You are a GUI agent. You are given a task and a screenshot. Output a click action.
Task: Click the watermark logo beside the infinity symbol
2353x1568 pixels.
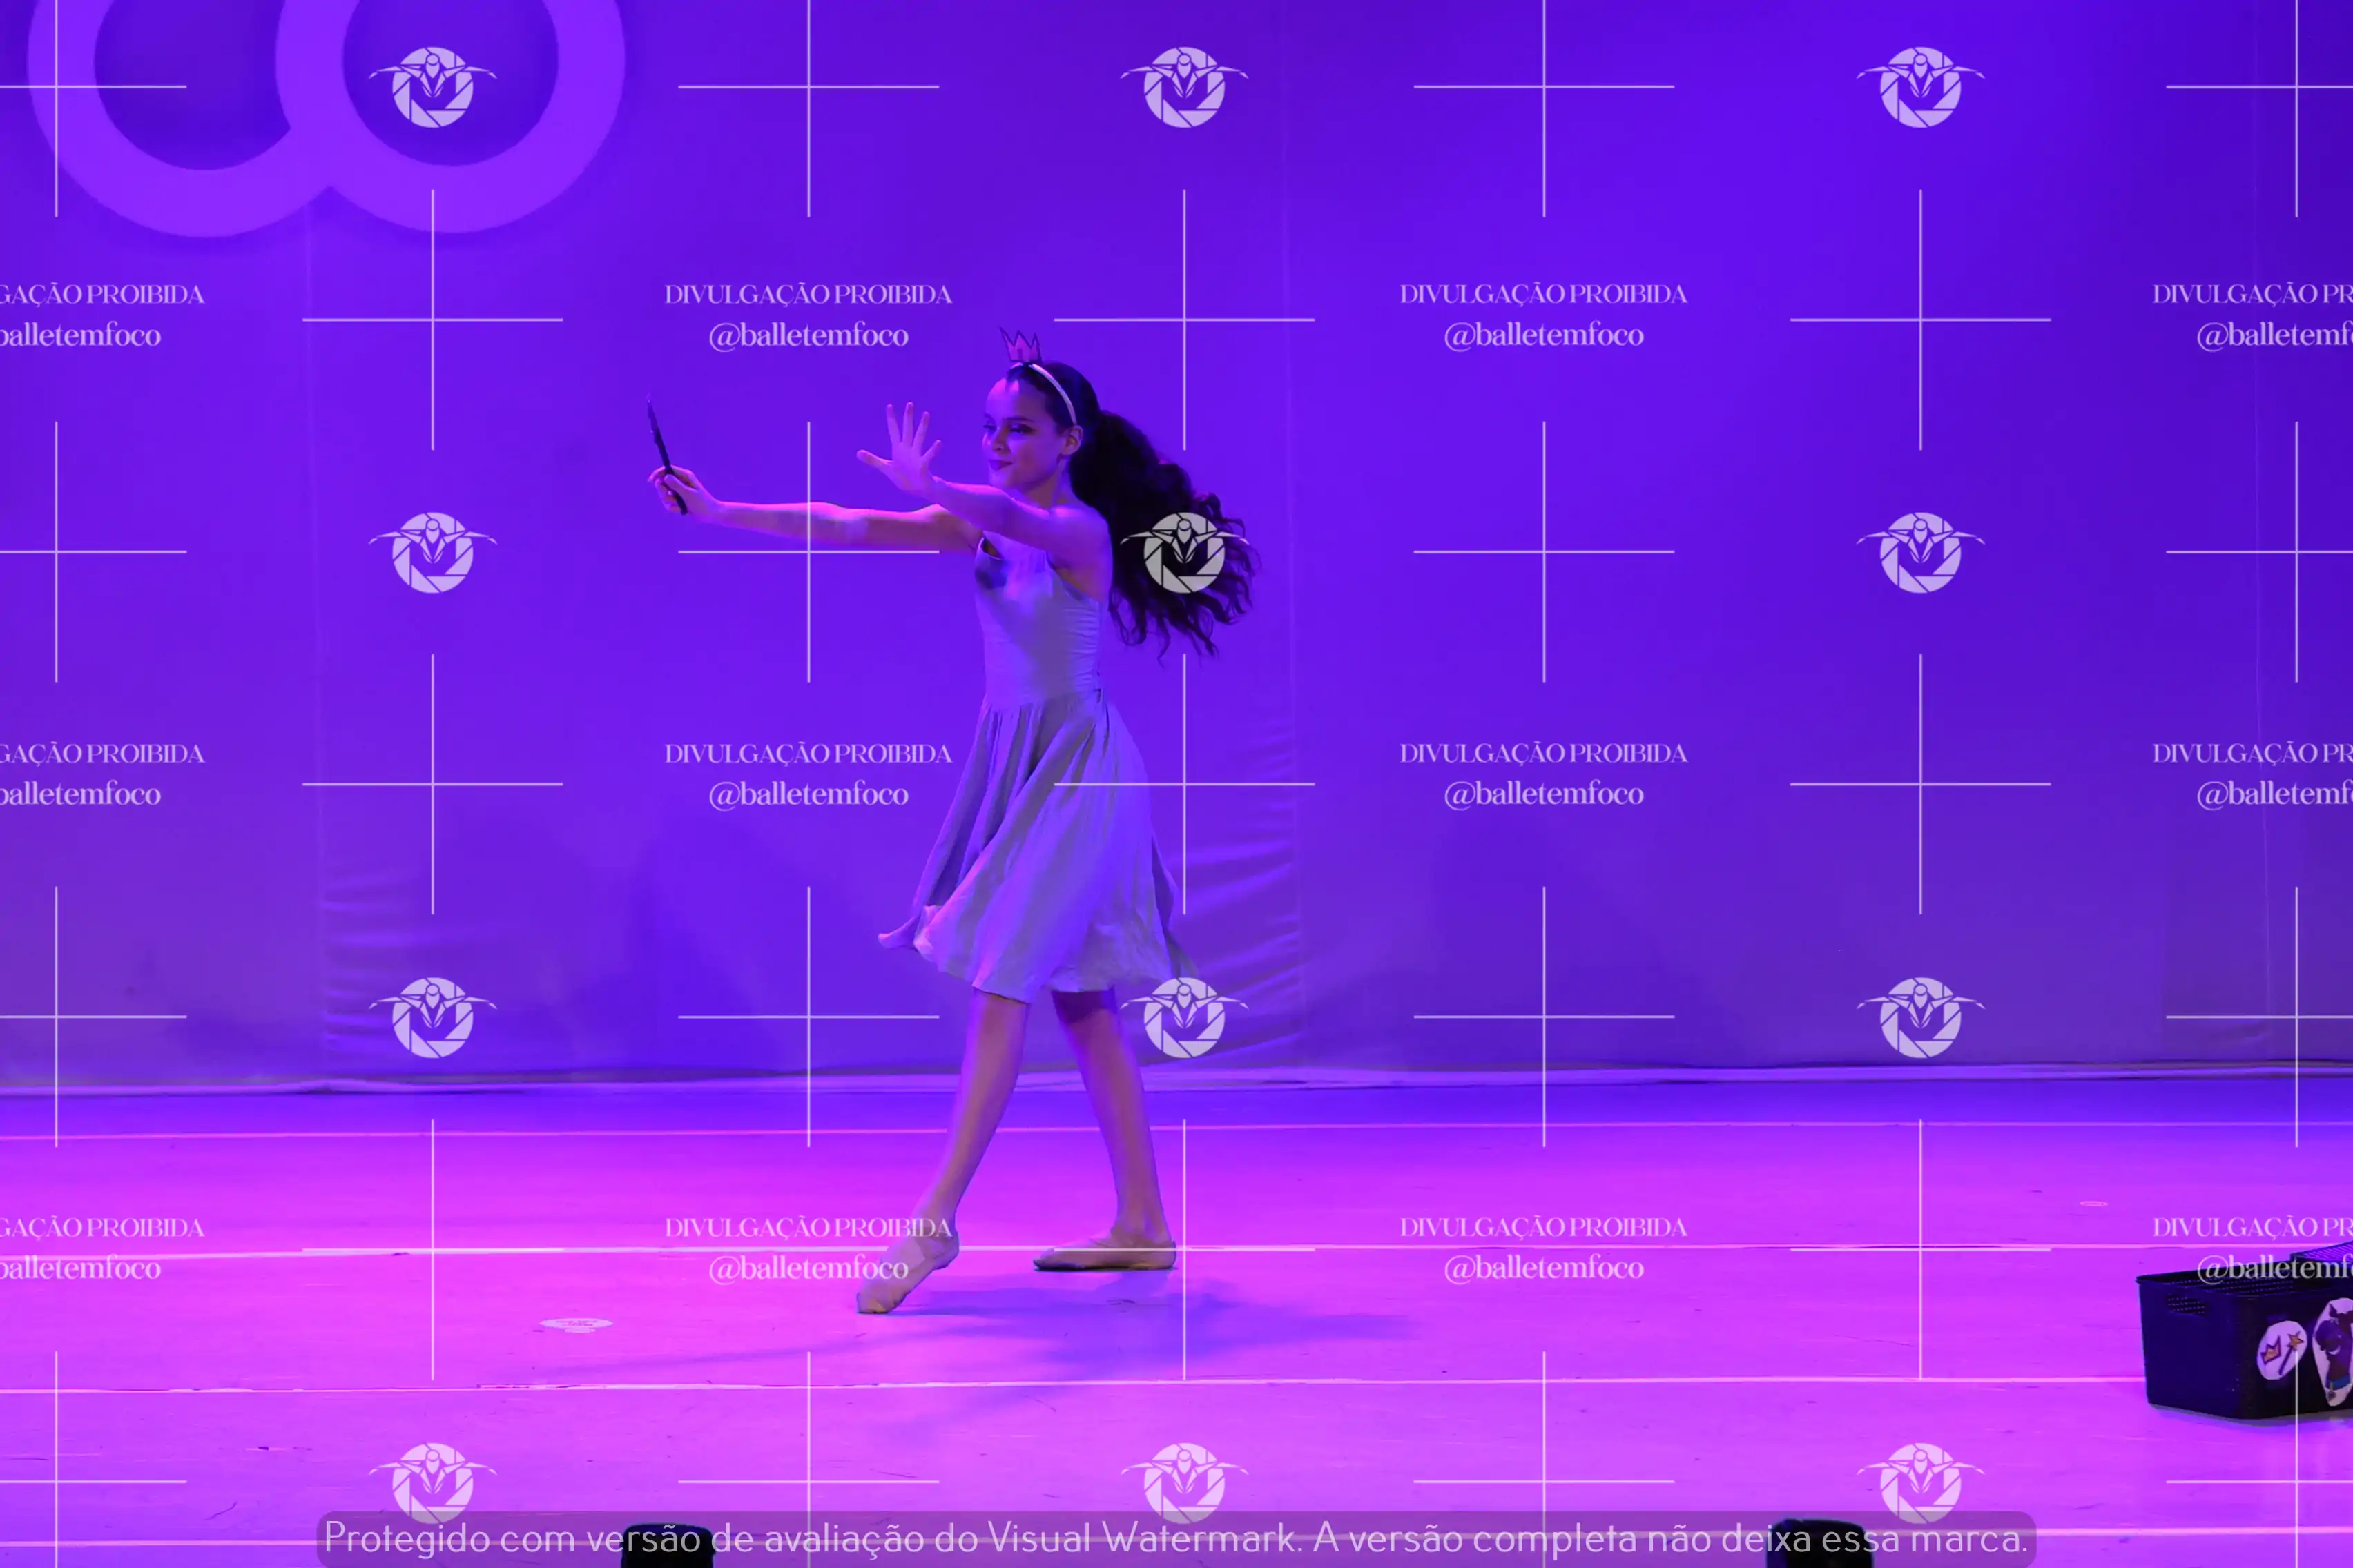432,87
